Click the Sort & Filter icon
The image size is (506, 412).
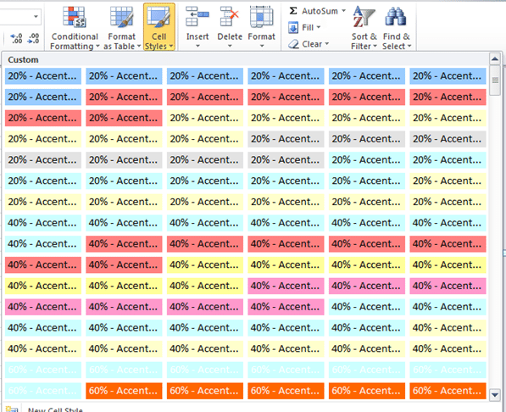coord(364,17)
